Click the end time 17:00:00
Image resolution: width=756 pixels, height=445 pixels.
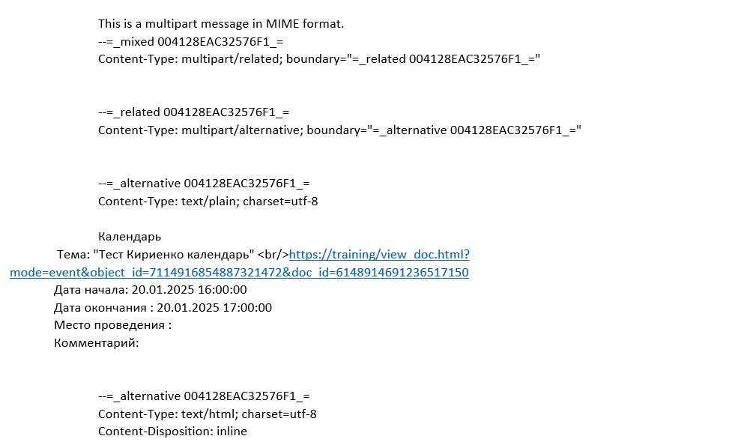pyautogui.click(x=246, y=307)
